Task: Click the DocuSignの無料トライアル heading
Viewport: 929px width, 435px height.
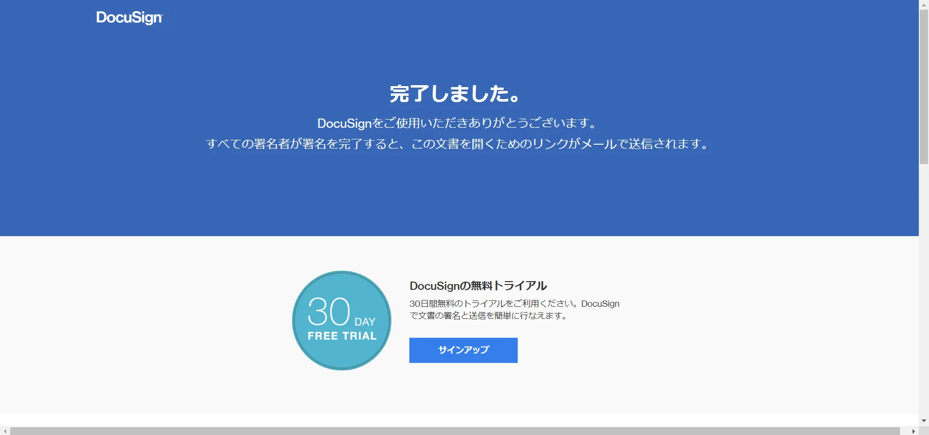Action: [478, 285]
